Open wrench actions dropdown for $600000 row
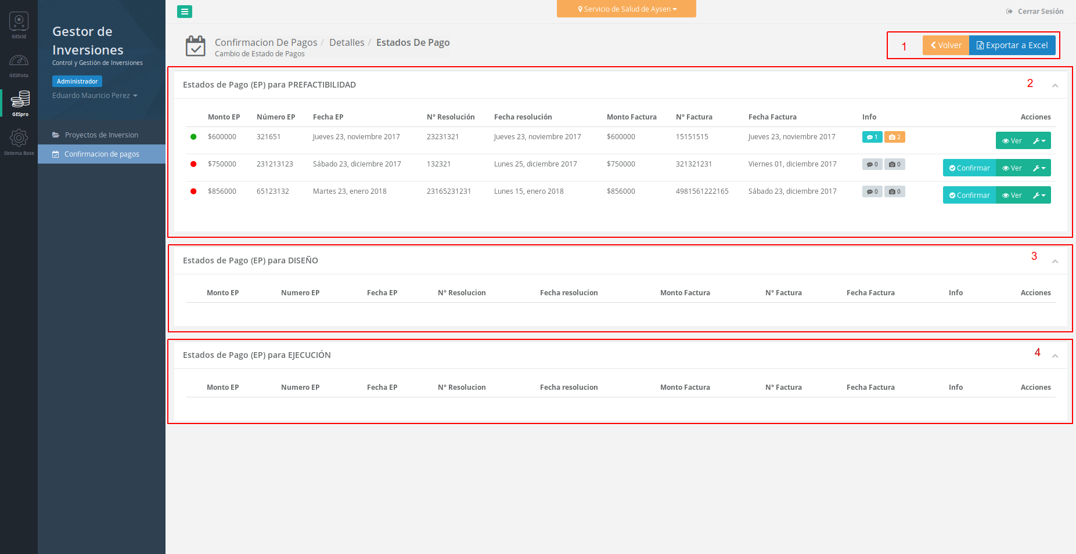The width and height of the screenshot is (1076, 554). click(x=1039, y=141)
